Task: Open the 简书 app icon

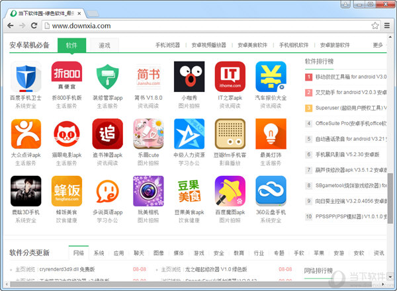Action: click(x=148, y=77)
